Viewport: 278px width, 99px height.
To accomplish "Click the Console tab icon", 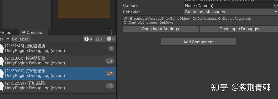I will point(23,32).
